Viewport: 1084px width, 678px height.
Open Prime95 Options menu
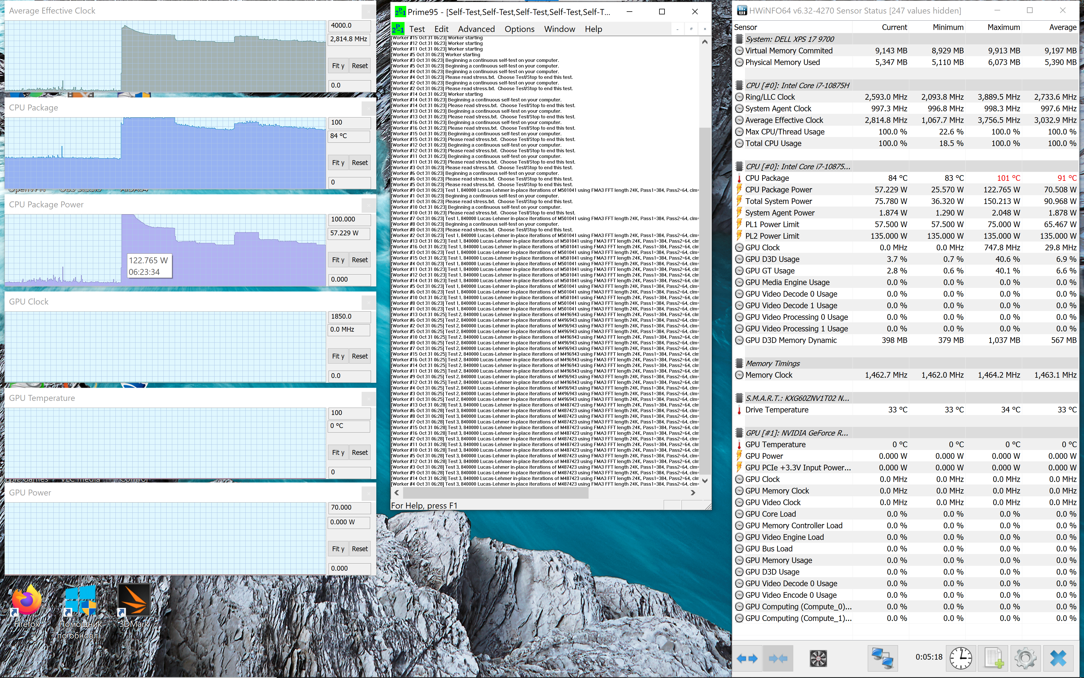click(x=519, y=29)
